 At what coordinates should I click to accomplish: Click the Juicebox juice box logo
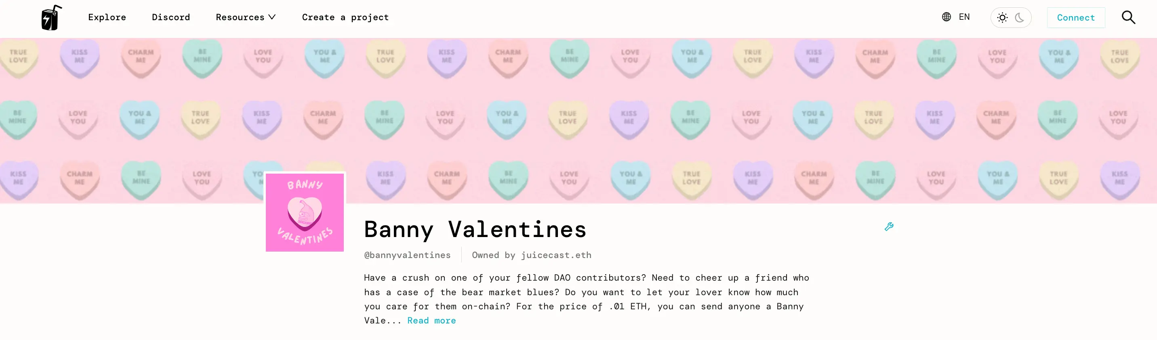pyautogui.click(x=50, y=17)
